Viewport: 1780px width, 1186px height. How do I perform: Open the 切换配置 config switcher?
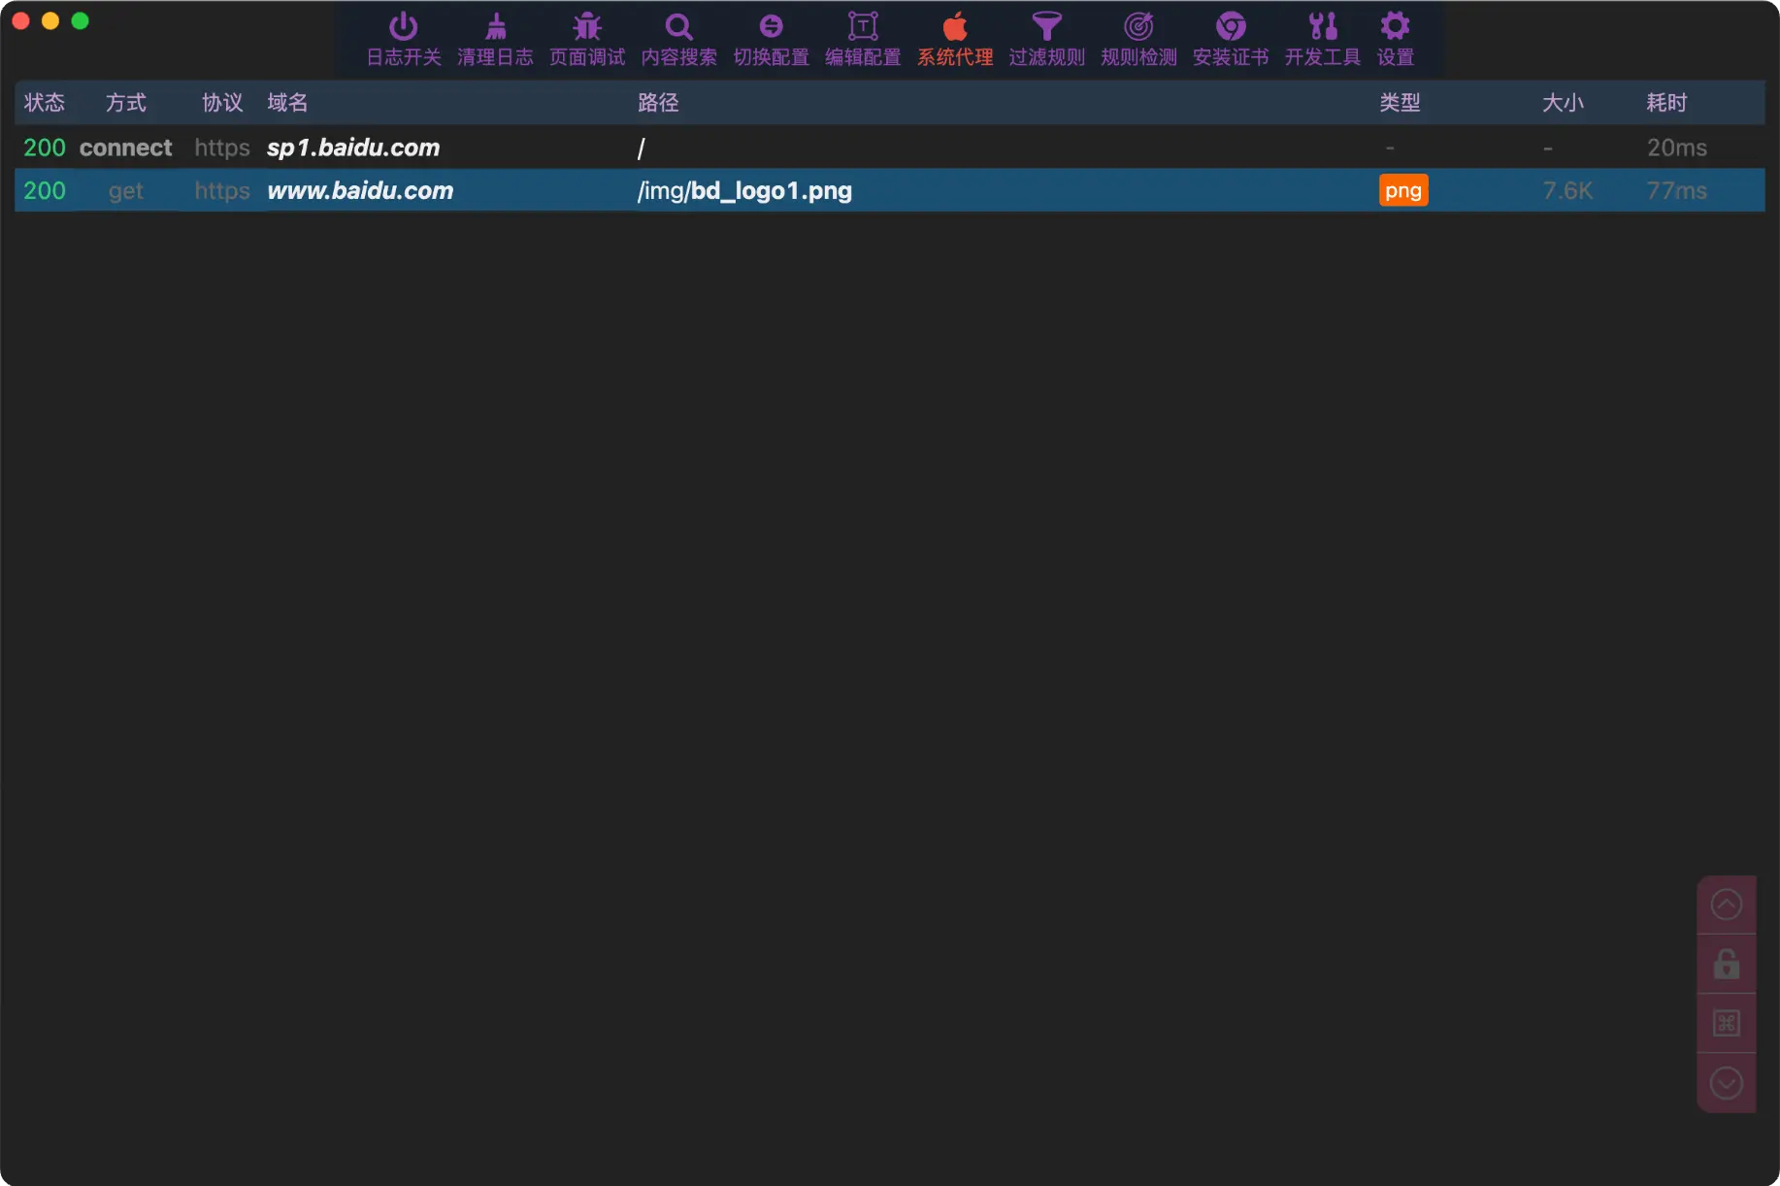[771, 27]
